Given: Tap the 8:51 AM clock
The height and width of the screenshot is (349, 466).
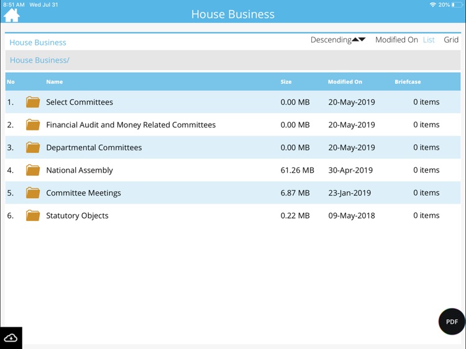Looking at the screenshot, I should coord(14,5).
